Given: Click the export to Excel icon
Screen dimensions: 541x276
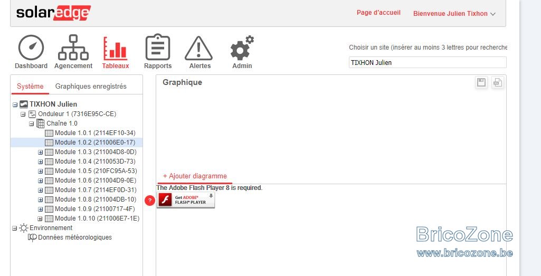Looking at the screenshot, I should [x=497, y=82].
